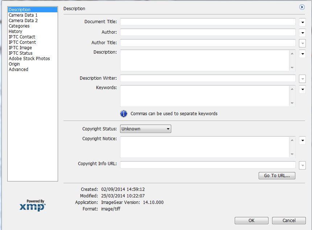The width and height of the screenshot is (312, 230).
Task: Open Copyright Notice dropdown arrow
Action: 302,141
